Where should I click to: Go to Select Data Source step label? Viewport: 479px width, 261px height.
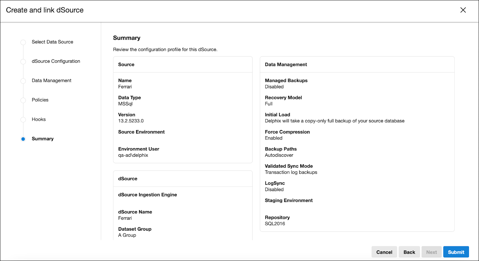pos(52,42)
